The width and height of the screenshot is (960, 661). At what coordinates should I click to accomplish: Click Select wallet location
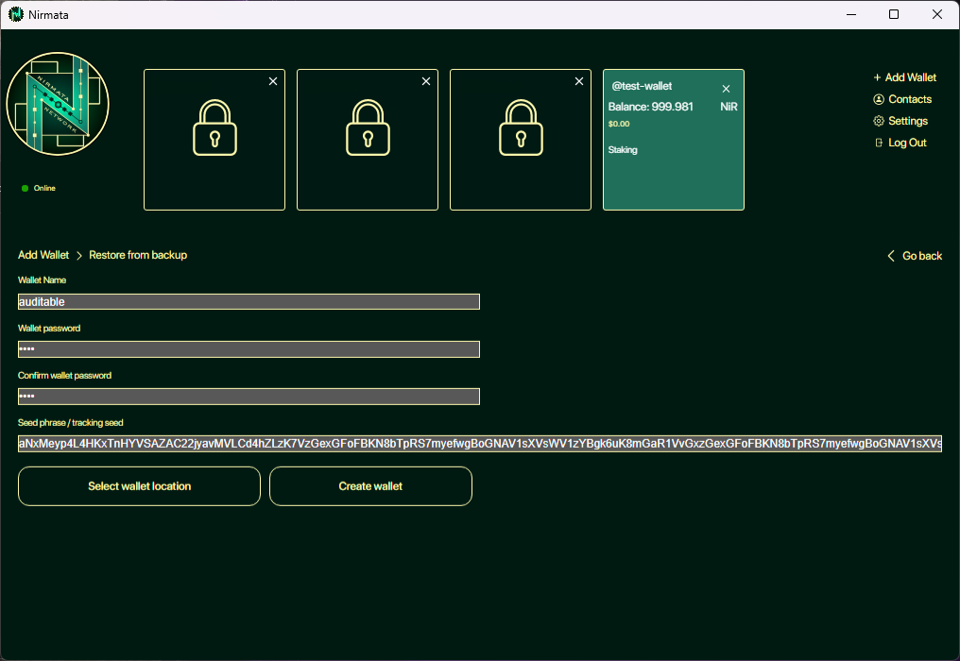pyautogui.click(x=138, y=485)
